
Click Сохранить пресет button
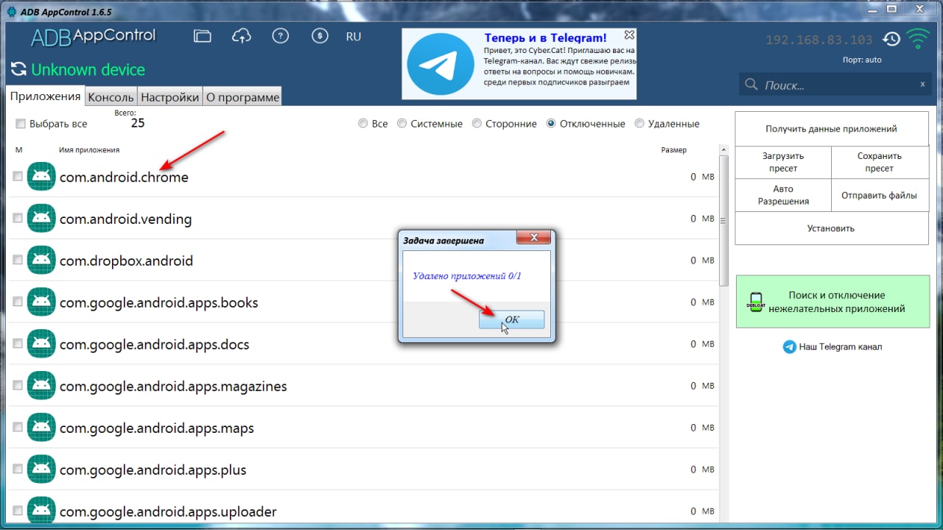[880, 162]
